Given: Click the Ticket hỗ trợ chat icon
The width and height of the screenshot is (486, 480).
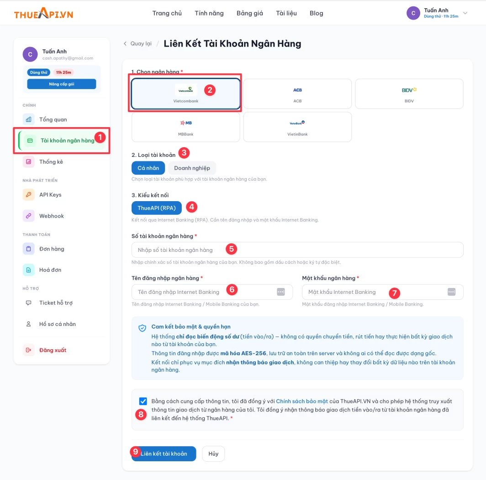Looking at the screenshot, I should (29, 303).
